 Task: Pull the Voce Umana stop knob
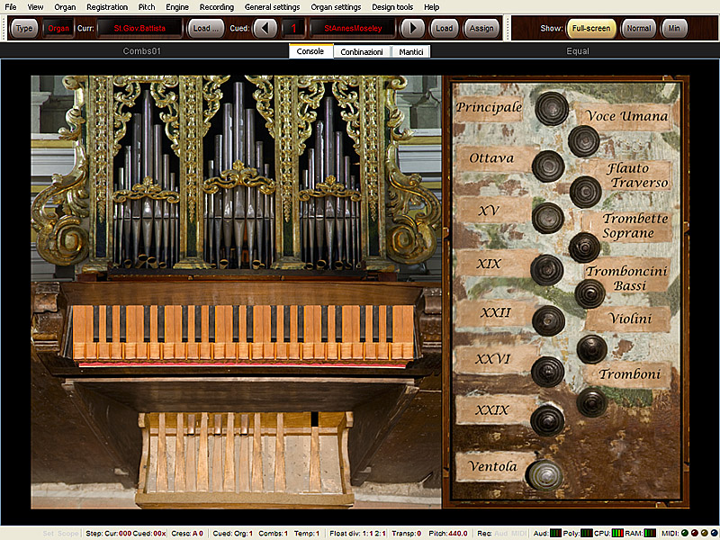tap(583, 141)
